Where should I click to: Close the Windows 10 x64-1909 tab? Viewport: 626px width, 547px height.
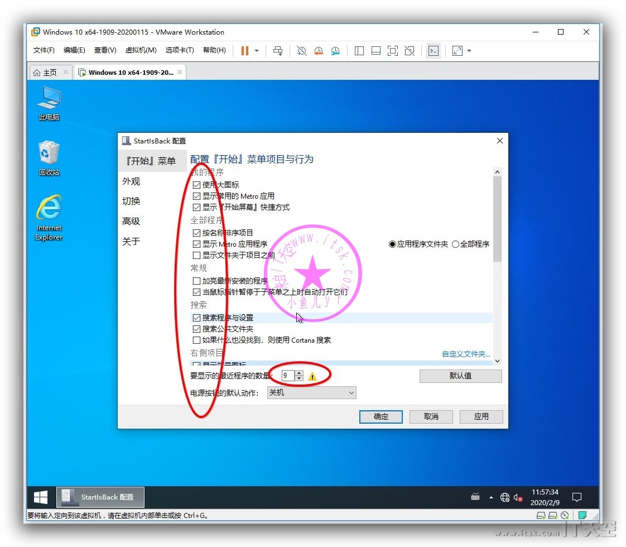pos(180,72)
